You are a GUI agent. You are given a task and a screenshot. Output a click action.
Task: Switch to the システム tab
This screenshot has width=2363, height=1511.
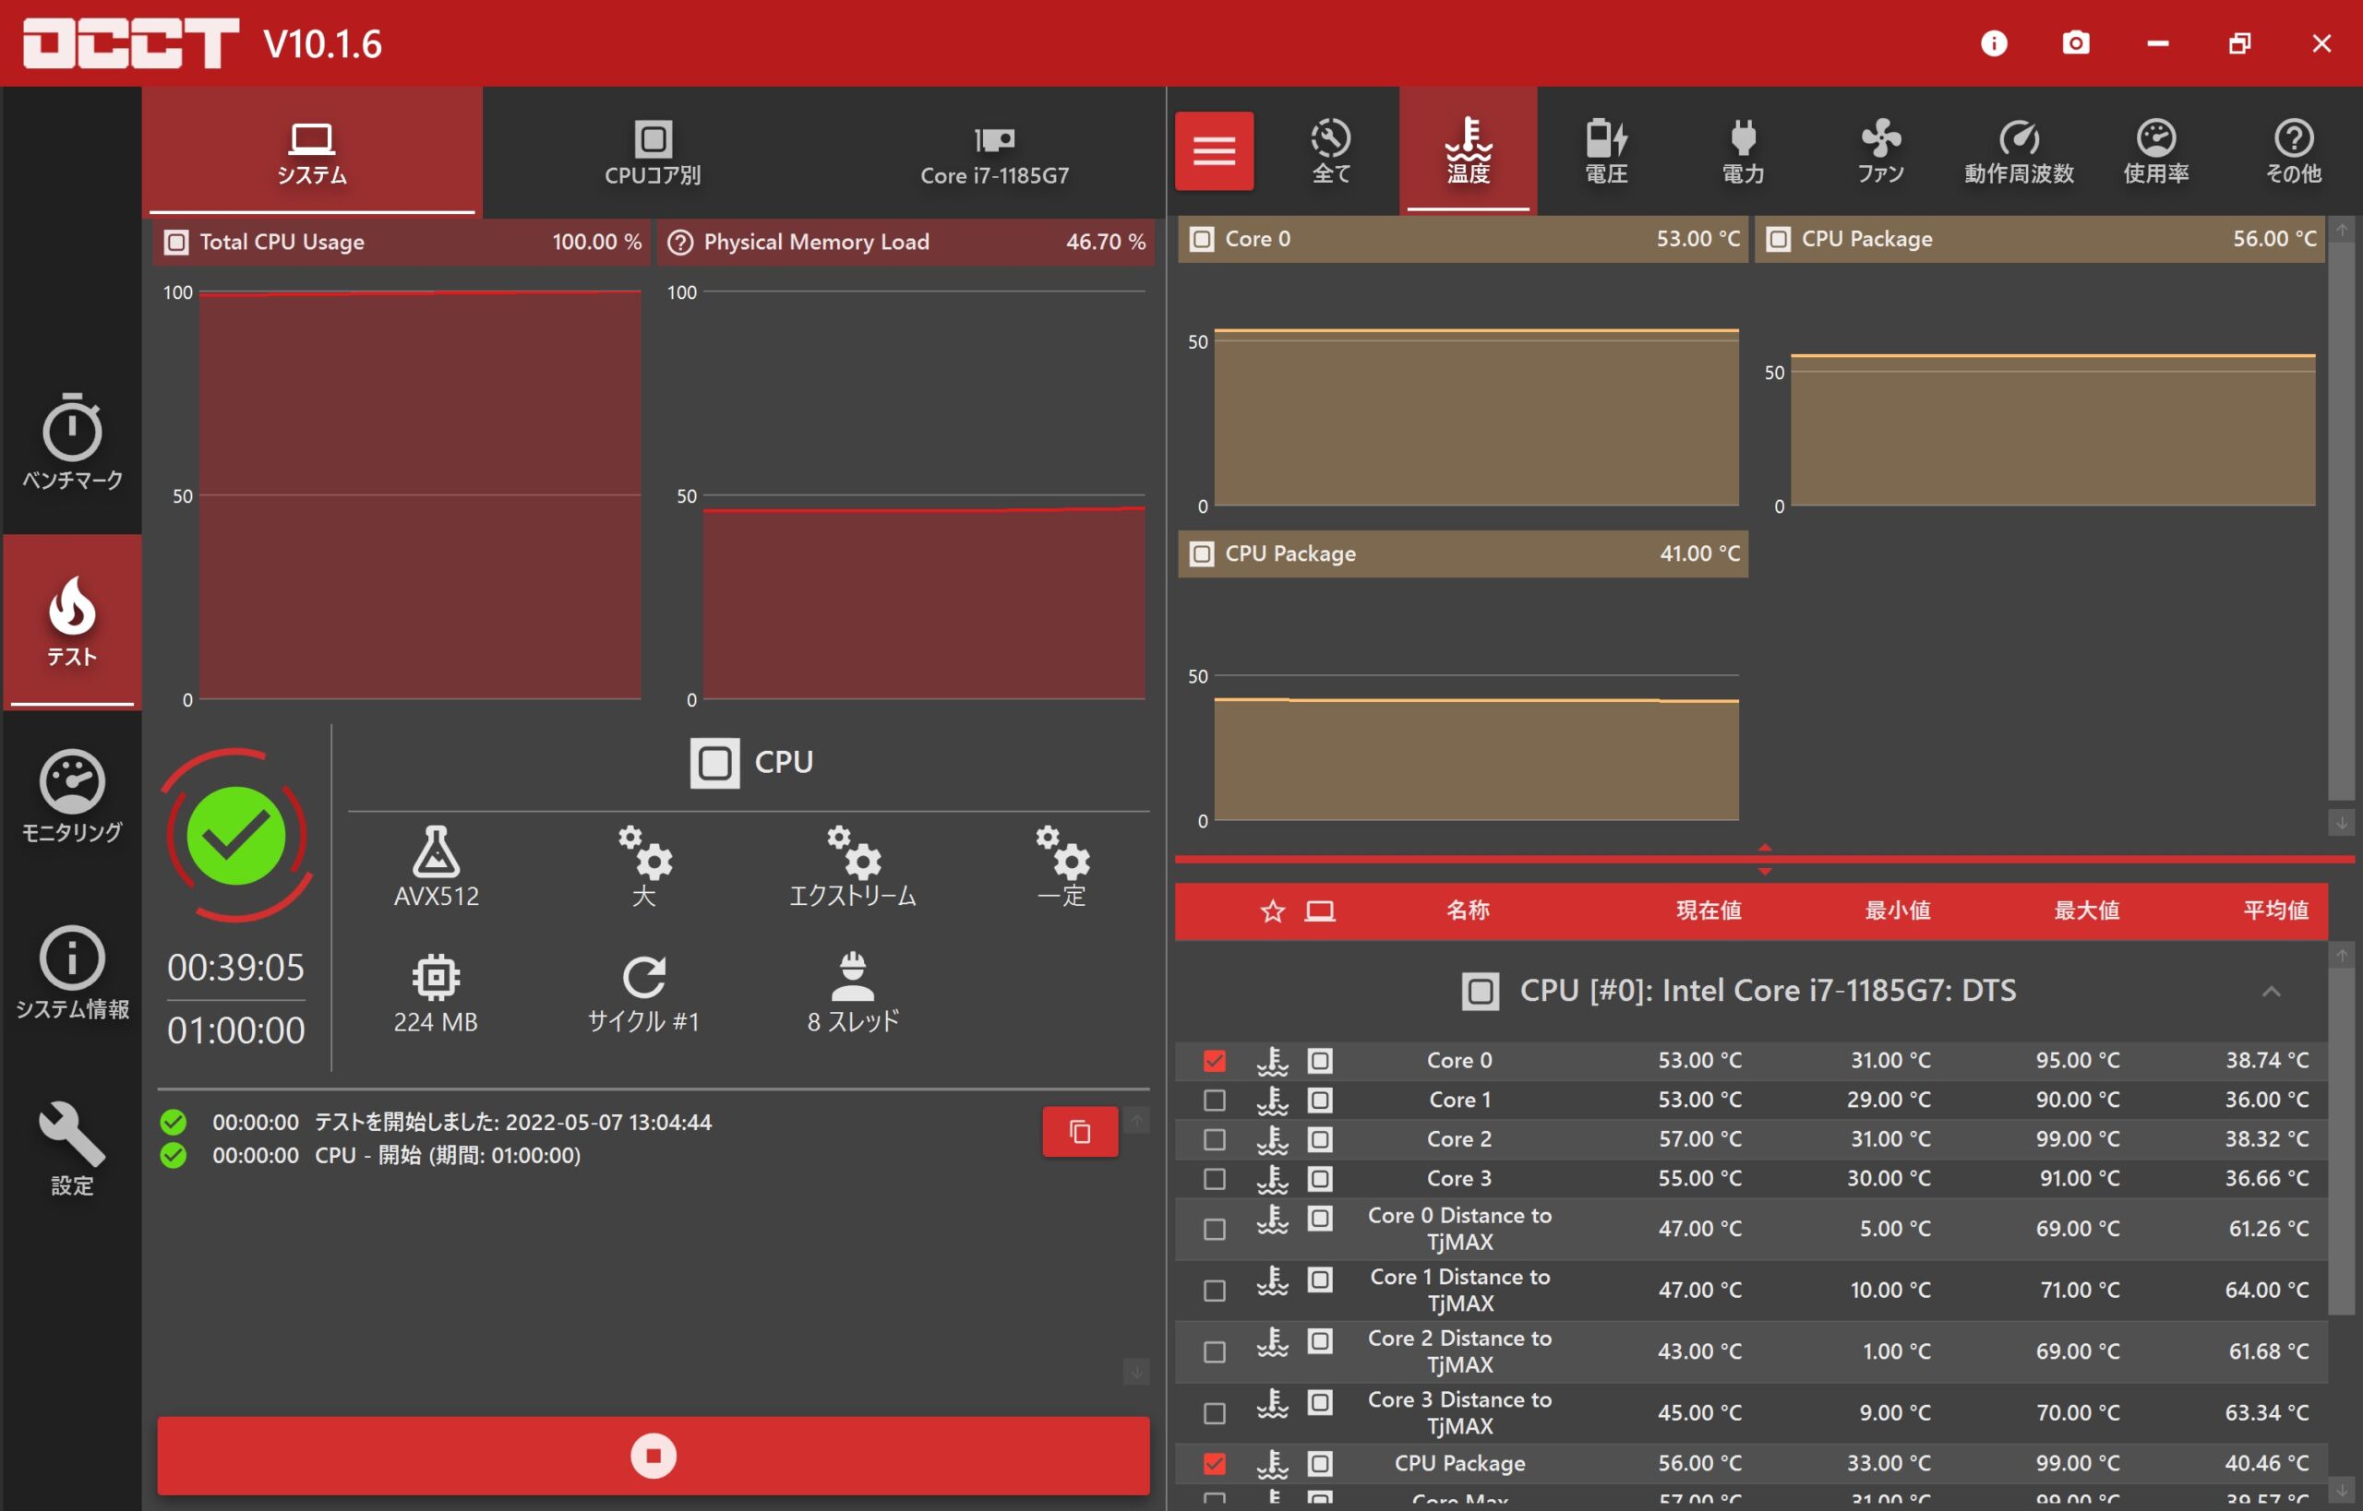311,152
